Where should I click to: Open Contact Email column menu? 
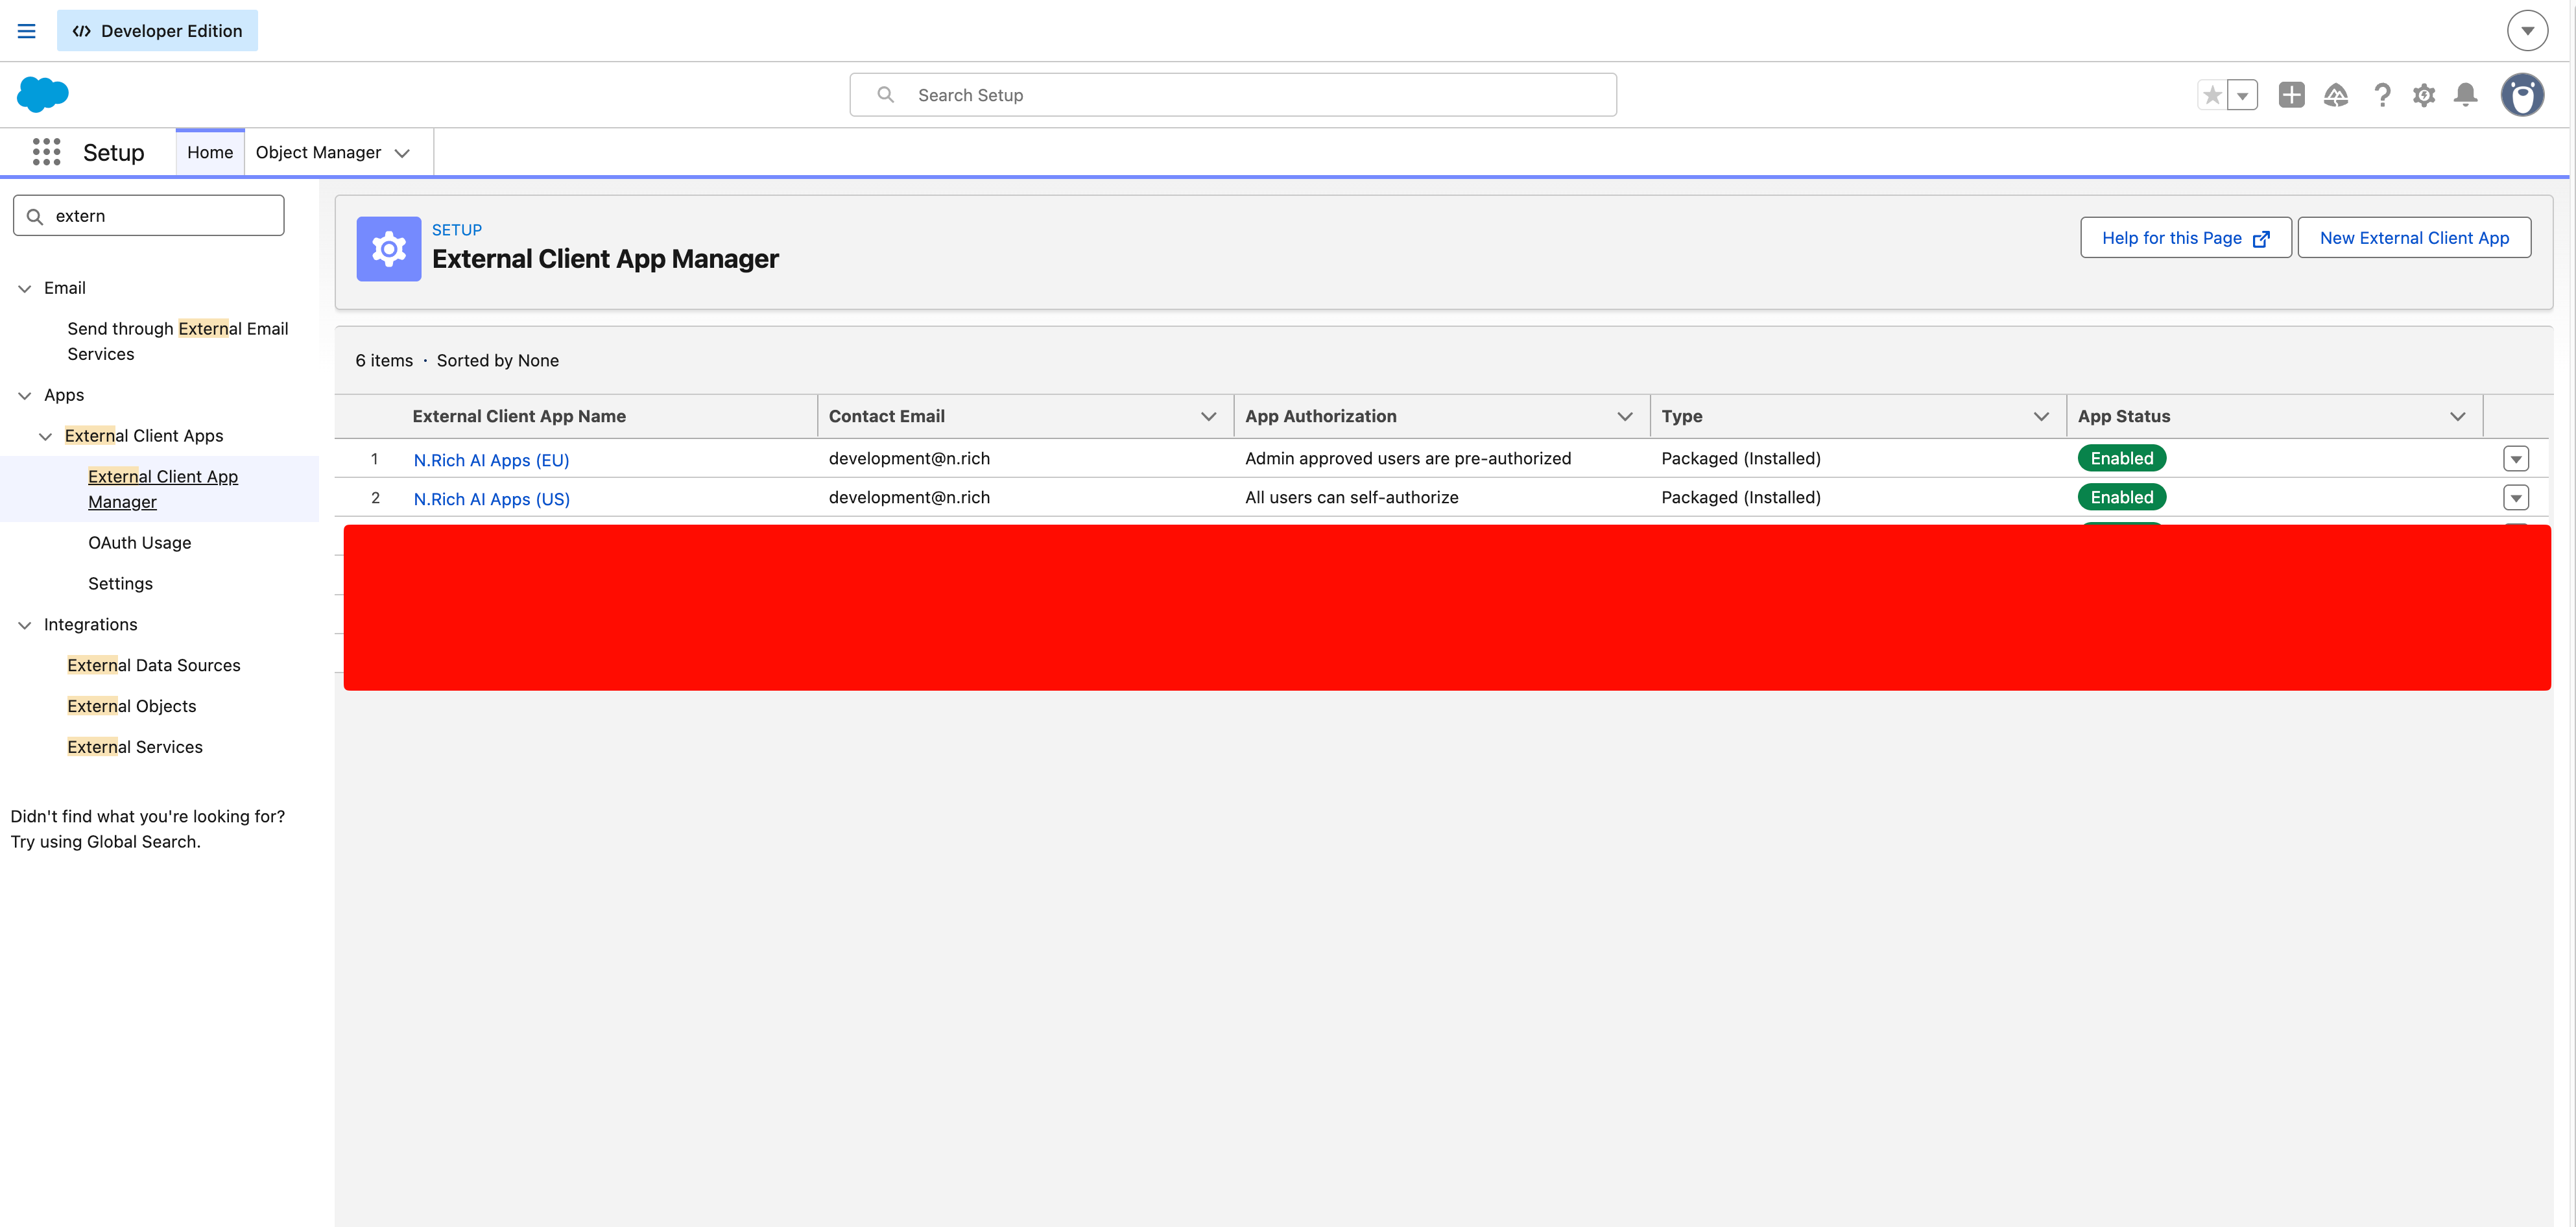point(1209,416)
